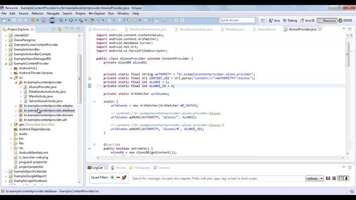
Task: Click the Clear log icon in LogCat
Action: [334, 178]
